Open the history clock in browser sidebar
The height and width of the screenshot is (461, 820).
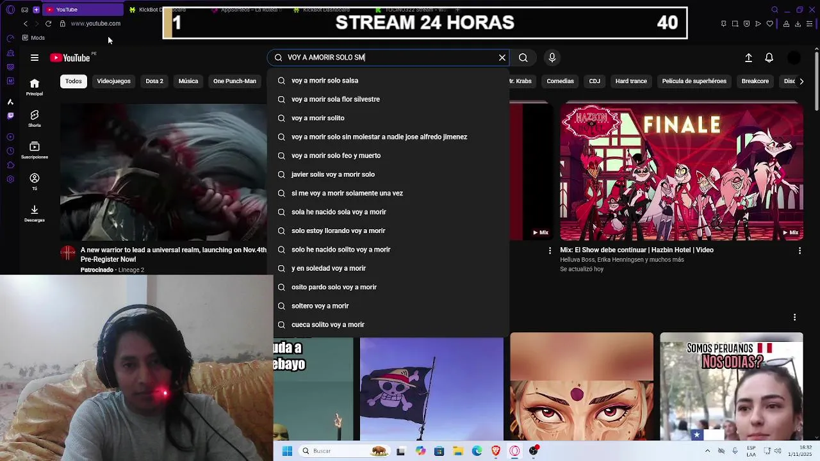pos(10,151)
